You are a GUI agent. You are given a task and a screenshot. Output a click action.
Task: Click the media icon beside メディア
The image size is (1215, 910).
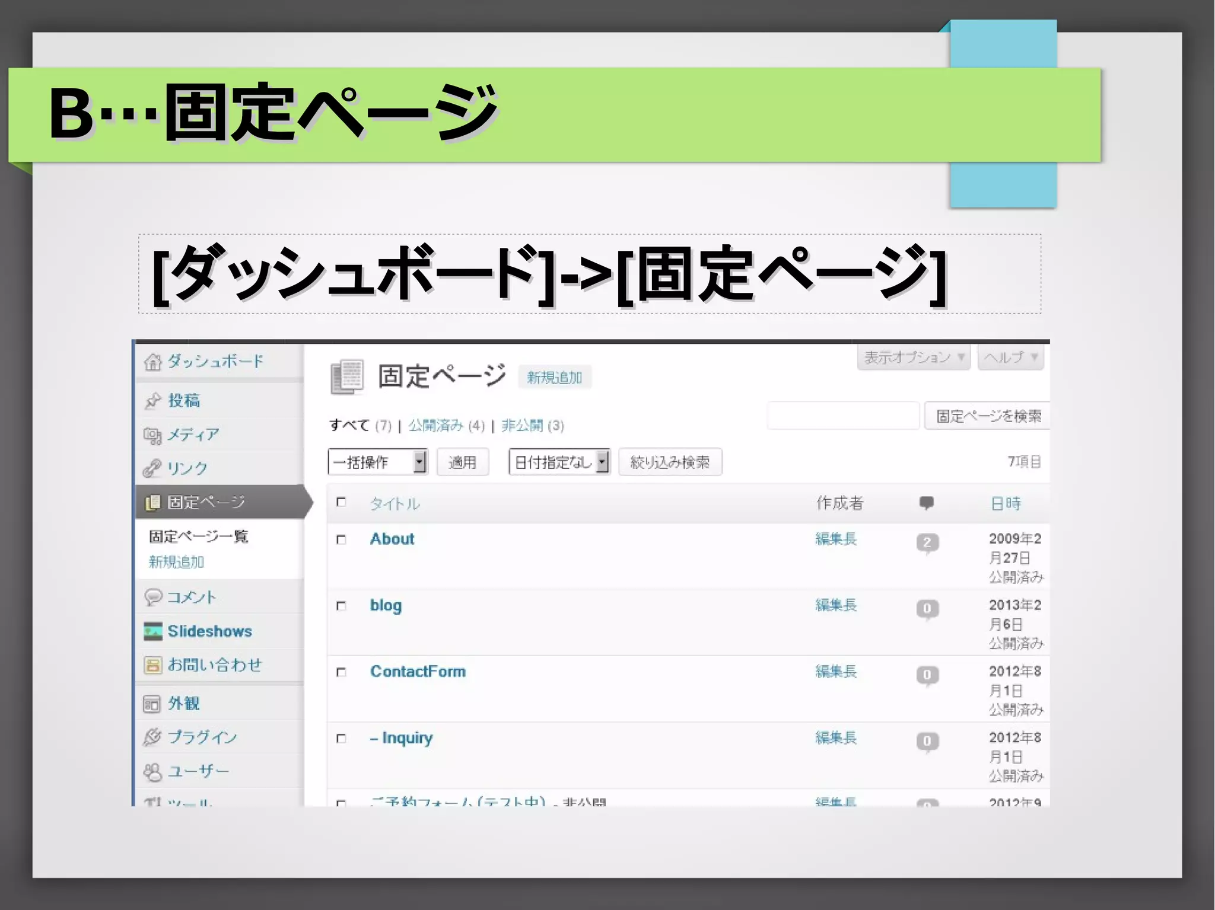152,436
